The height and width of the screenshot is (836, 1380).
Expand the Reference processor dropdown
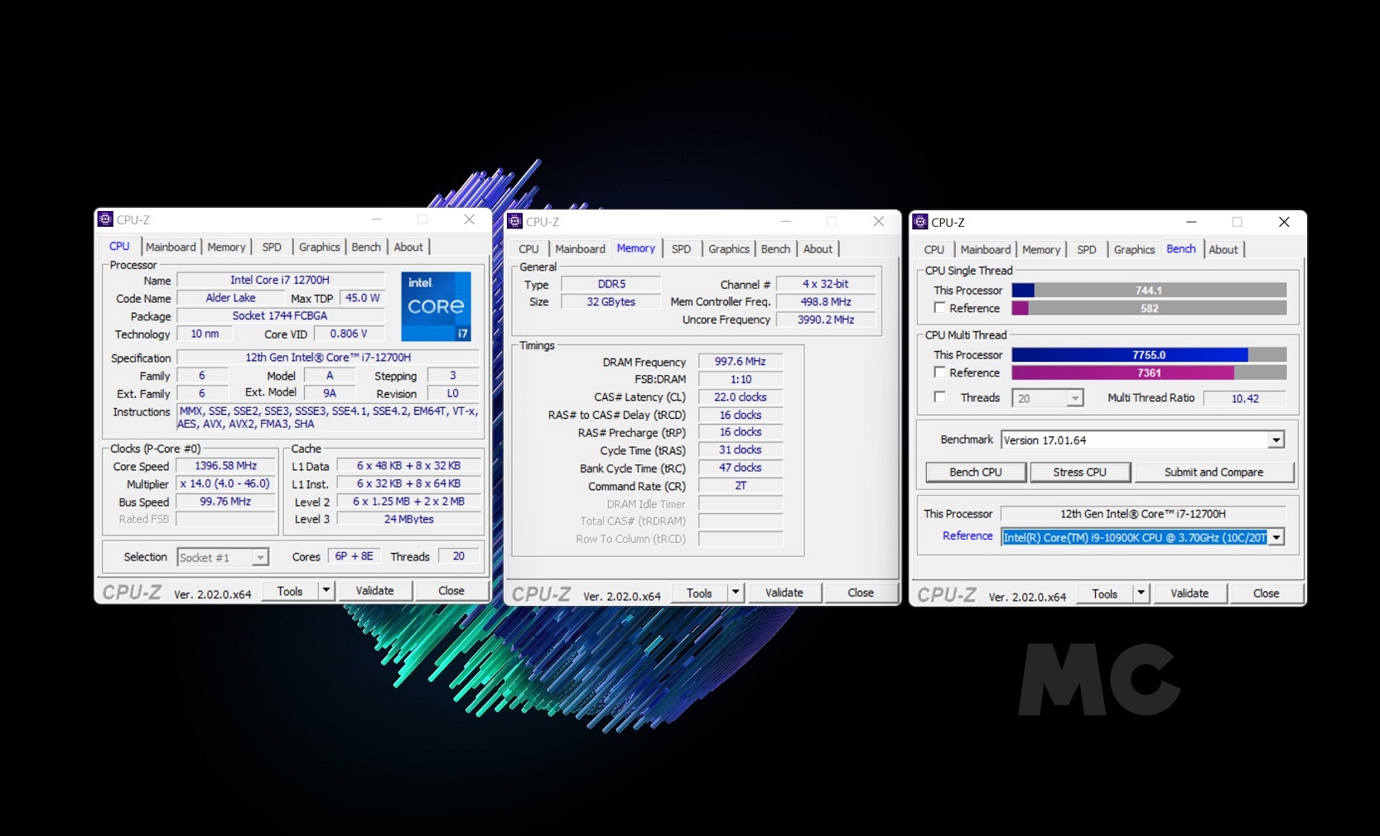coord(1276,537)
